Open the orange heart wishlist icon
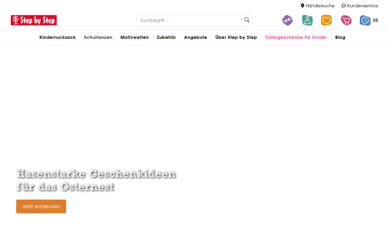Image resolution: width=389 pixels, height=243 pixels. pos(326,20)
